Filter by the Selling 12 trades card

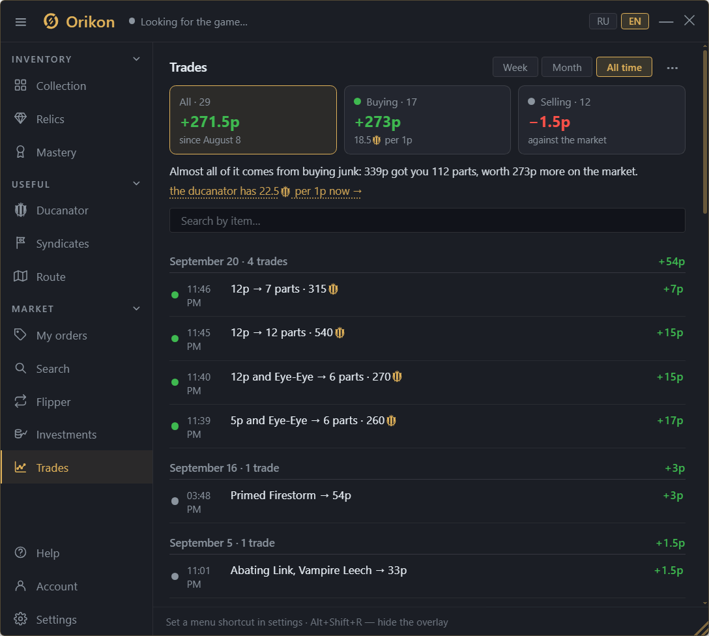pos(601,120)
